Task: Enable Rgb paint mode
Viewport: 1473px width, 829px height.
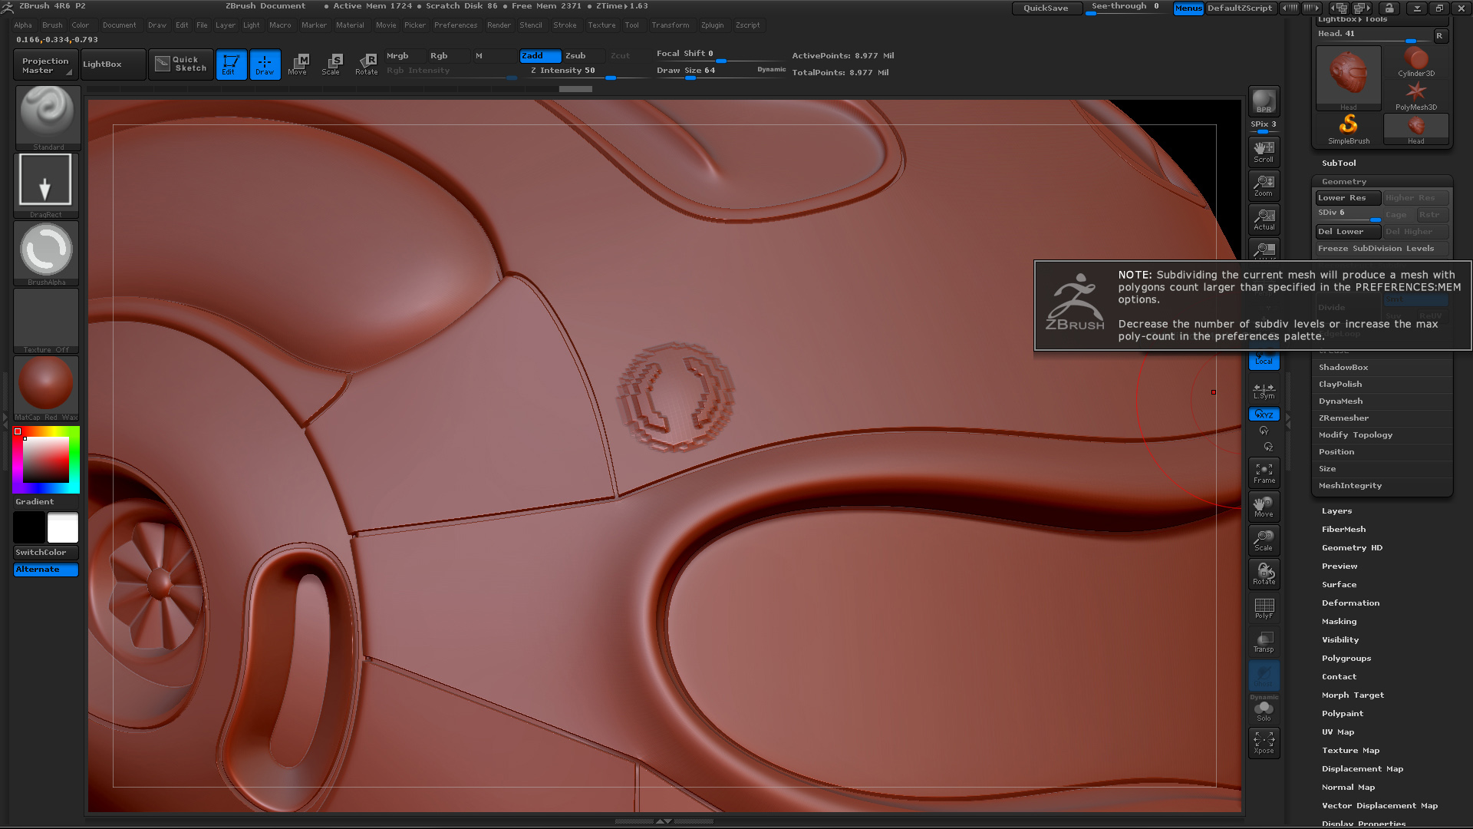Action: pos(448,56)
